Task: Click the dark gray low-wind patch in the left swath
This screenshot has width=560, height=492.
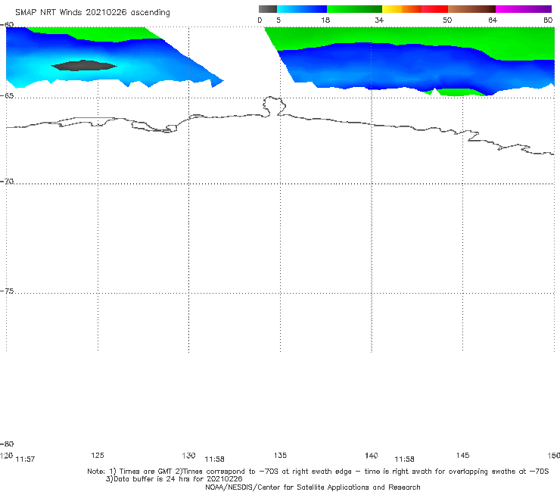Action: [83, 65]
